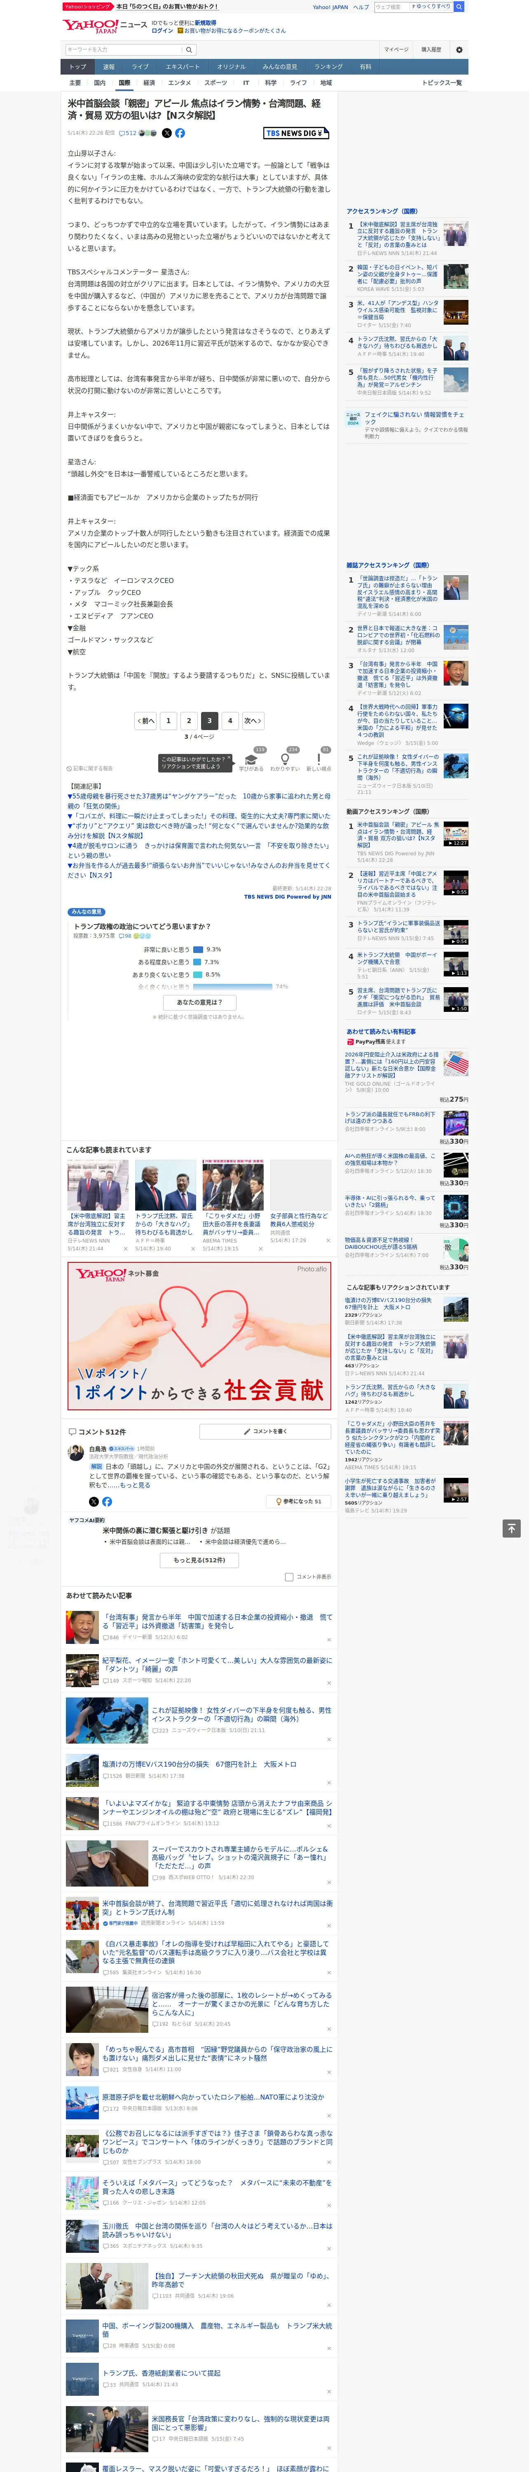Image resolution: width=529 pixels, height=2472 pixels.
Task: Click the ログイン link
Action: point(162,31)
